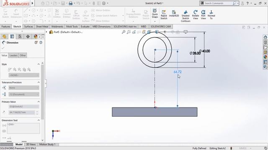Switch to the MBD Dimensions tab
The height and width of the screenshot is (150, 268).
tap(101, 27)
